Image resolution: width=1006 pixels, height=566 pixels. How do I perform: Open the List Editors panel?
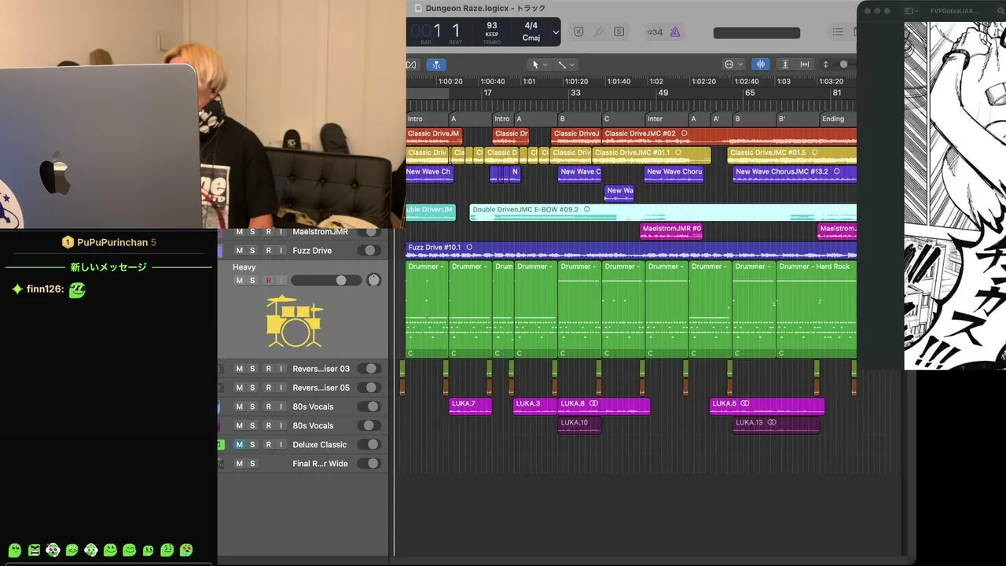(838, 32)
